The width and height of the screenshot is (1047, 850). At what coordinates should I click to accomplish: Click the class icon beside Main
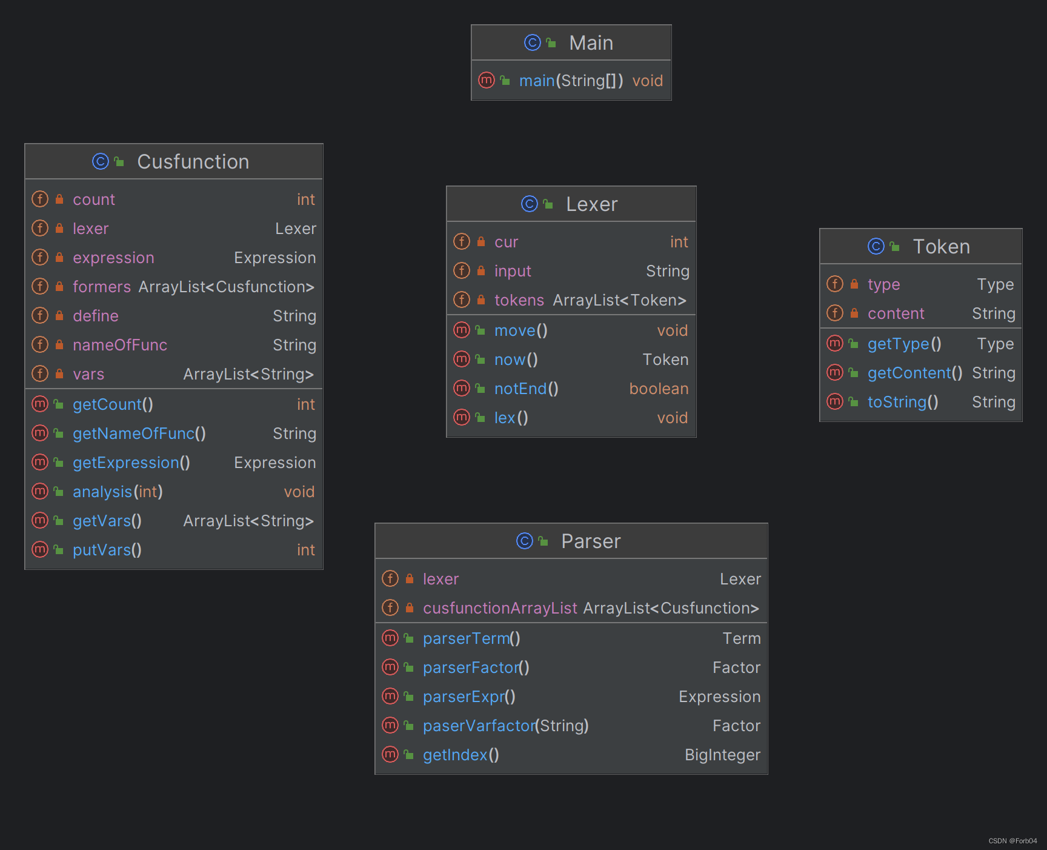click(532, 42)
